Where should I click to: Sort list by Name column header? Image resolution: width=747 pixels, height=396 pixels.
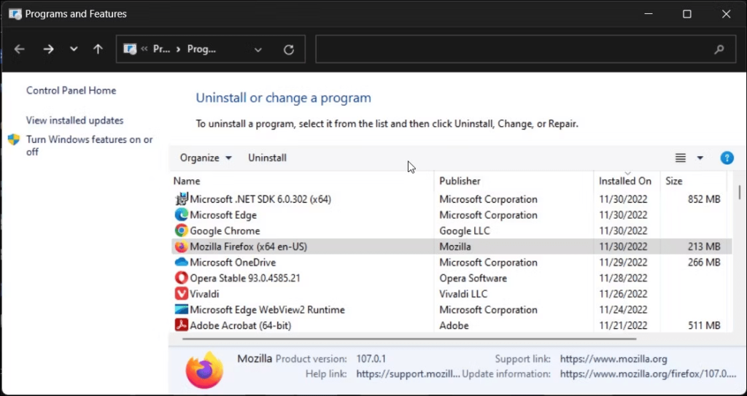pyautogui.click(x=187, y=181)
